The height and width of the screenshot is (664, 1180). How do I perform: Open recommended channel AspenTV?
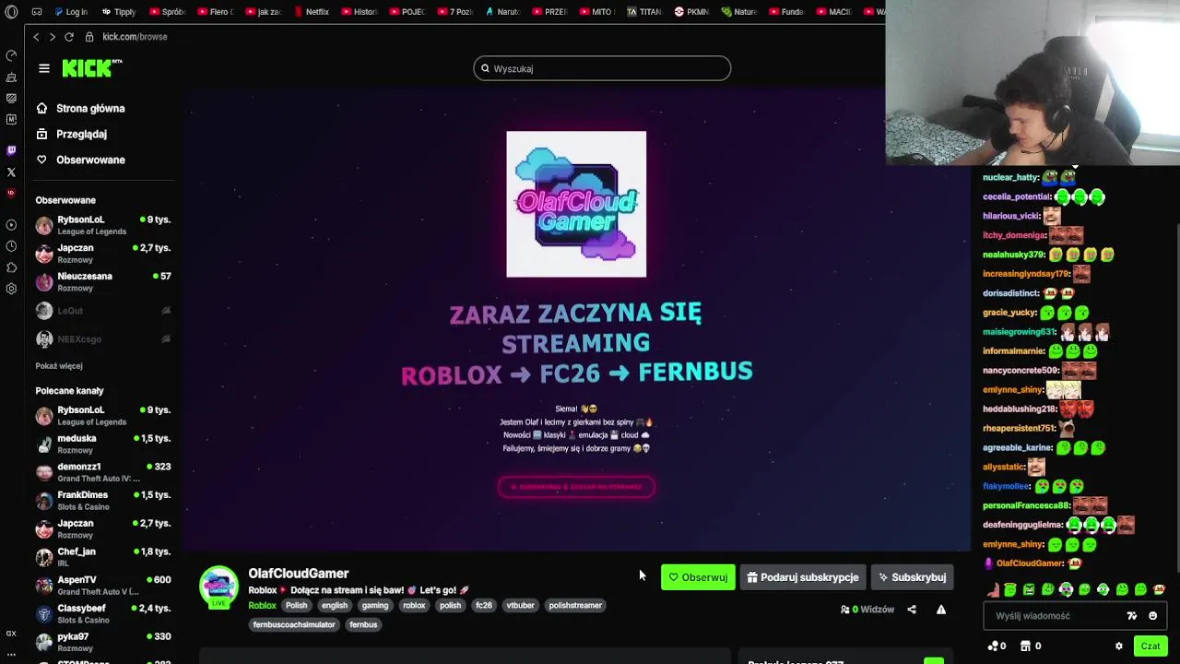[x=103, y=586]
